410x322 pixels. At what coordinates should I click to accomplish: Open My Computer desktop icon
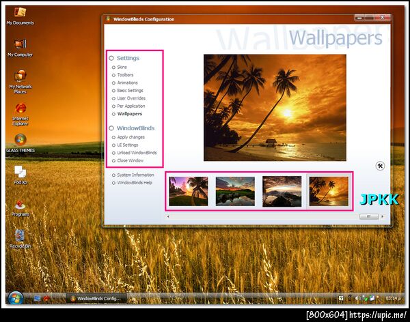(20, 48)
